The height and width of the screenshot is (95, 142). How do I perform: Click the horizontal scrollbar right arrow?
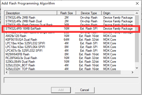[133, 72]
